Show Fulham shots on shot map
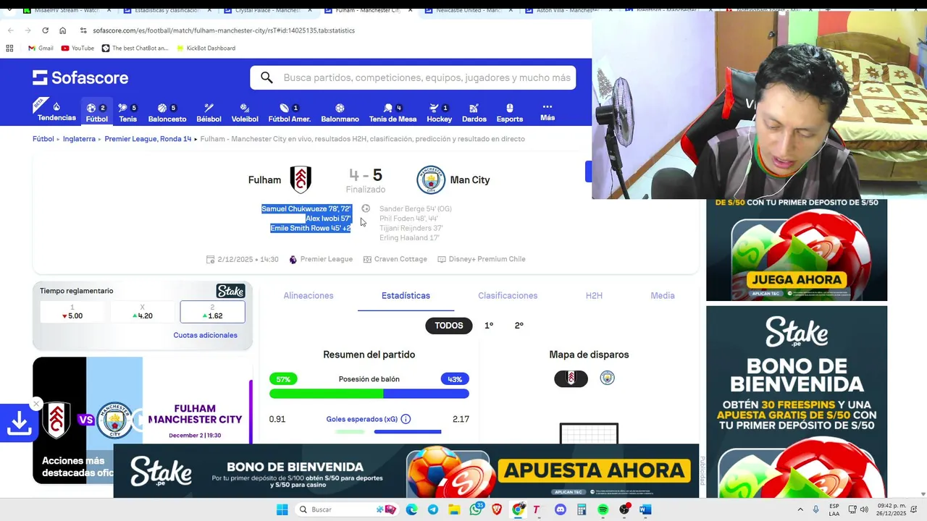The height and width of the screenshot is (521, 927). 571,378
